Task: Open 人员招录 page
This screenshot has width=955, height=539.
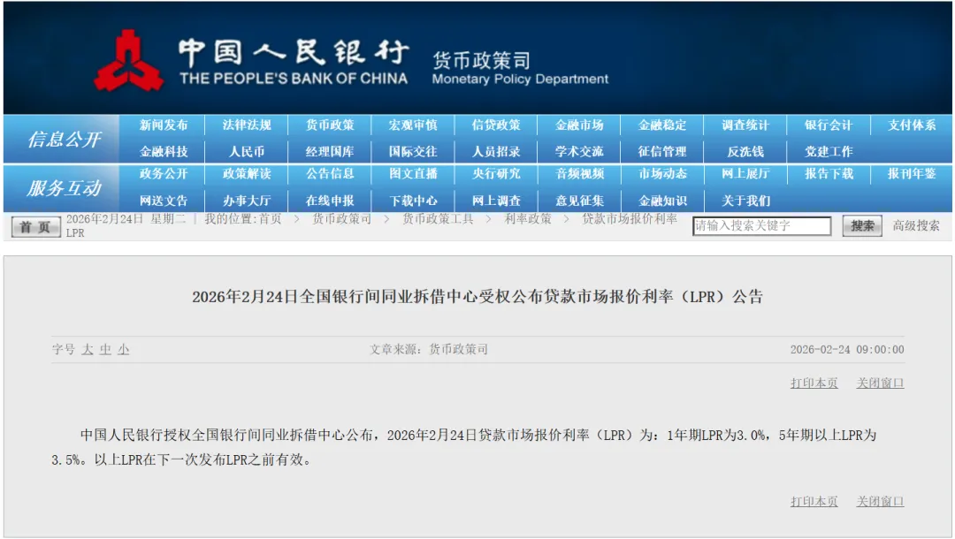Action: 496,151
